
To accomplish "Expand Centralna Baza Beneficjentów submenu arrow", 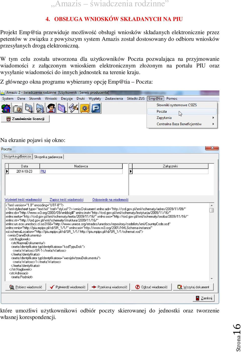I will (213, 124).
